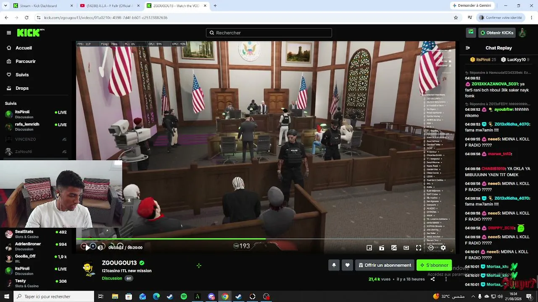Open Chrome media controls icon
This screenshot has height=302, width=538.
(470, 18)
